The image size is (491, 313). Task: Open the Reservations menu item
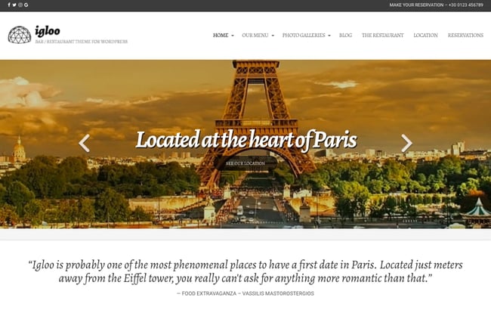[x=465, y=35]
